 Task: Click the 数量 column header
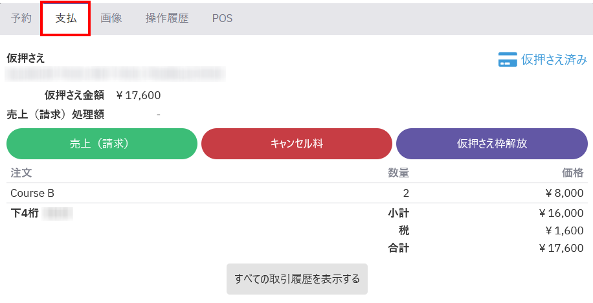398,173
